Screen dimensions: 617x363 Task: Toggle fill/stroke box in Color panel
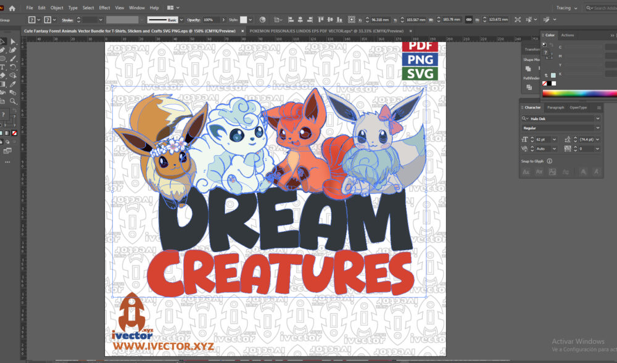(547, 54)
